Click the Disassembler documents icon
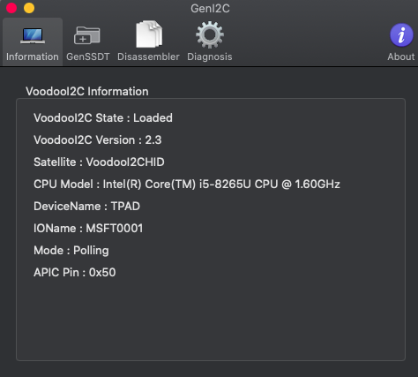The height and width of the screenshot is (377, 418). pos(149,34)
